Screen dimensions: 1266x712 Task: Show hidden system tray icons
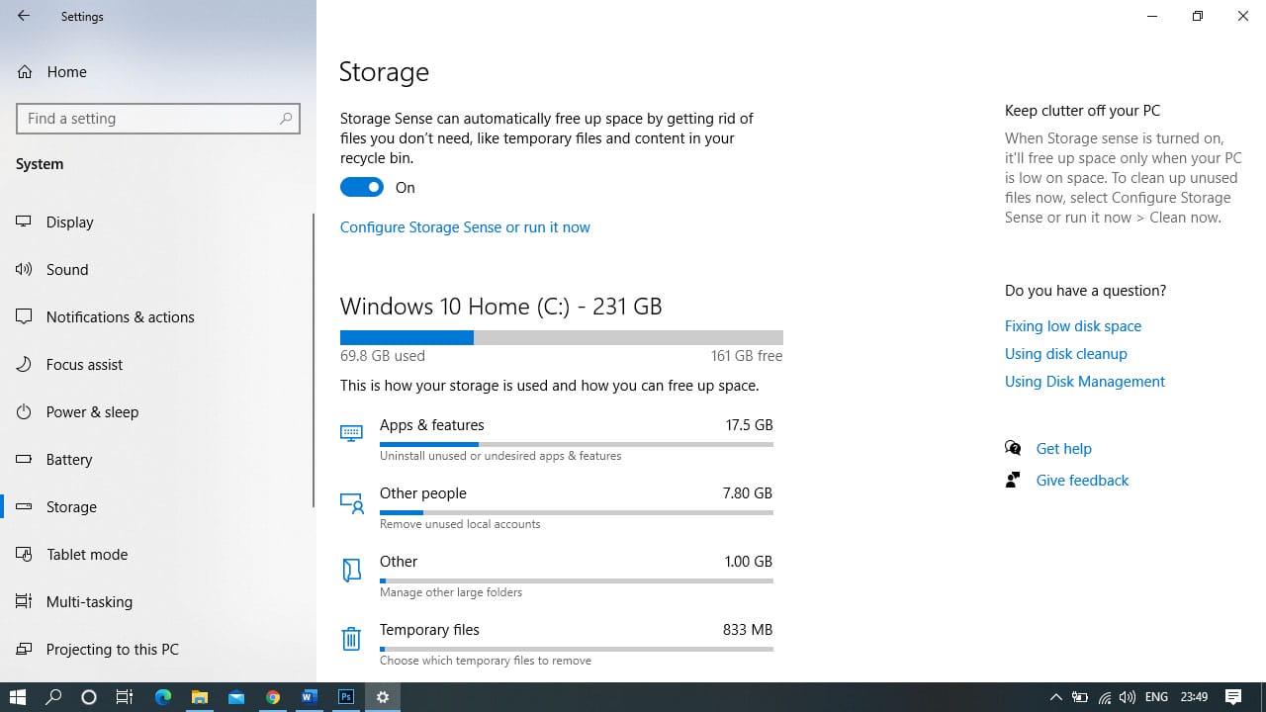pos(1055,697)
